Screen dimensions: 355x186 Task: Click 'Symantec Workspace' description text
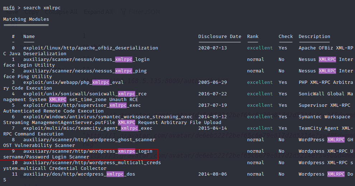pos(325,117)
